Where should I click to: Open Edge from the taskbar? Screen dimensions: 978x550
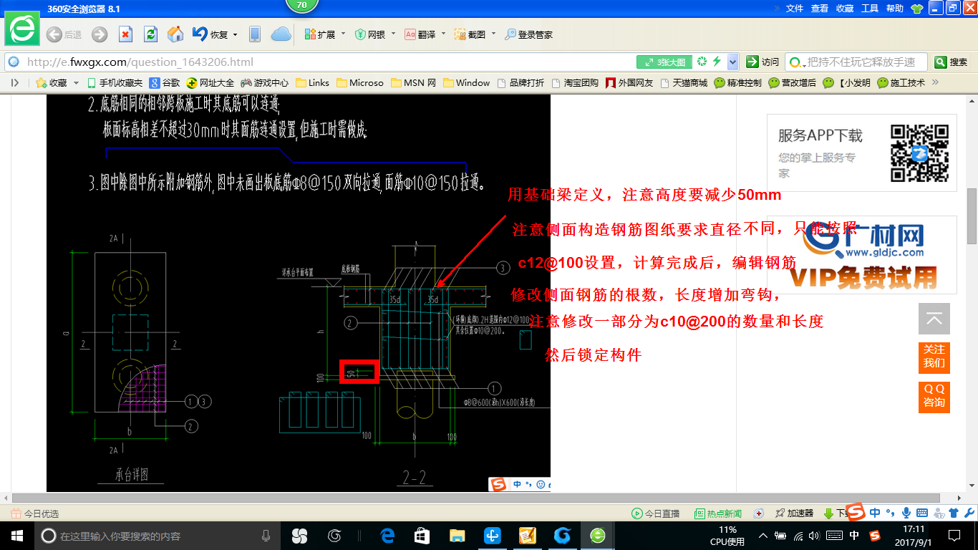pyautogui.click(x=388, y=536)
